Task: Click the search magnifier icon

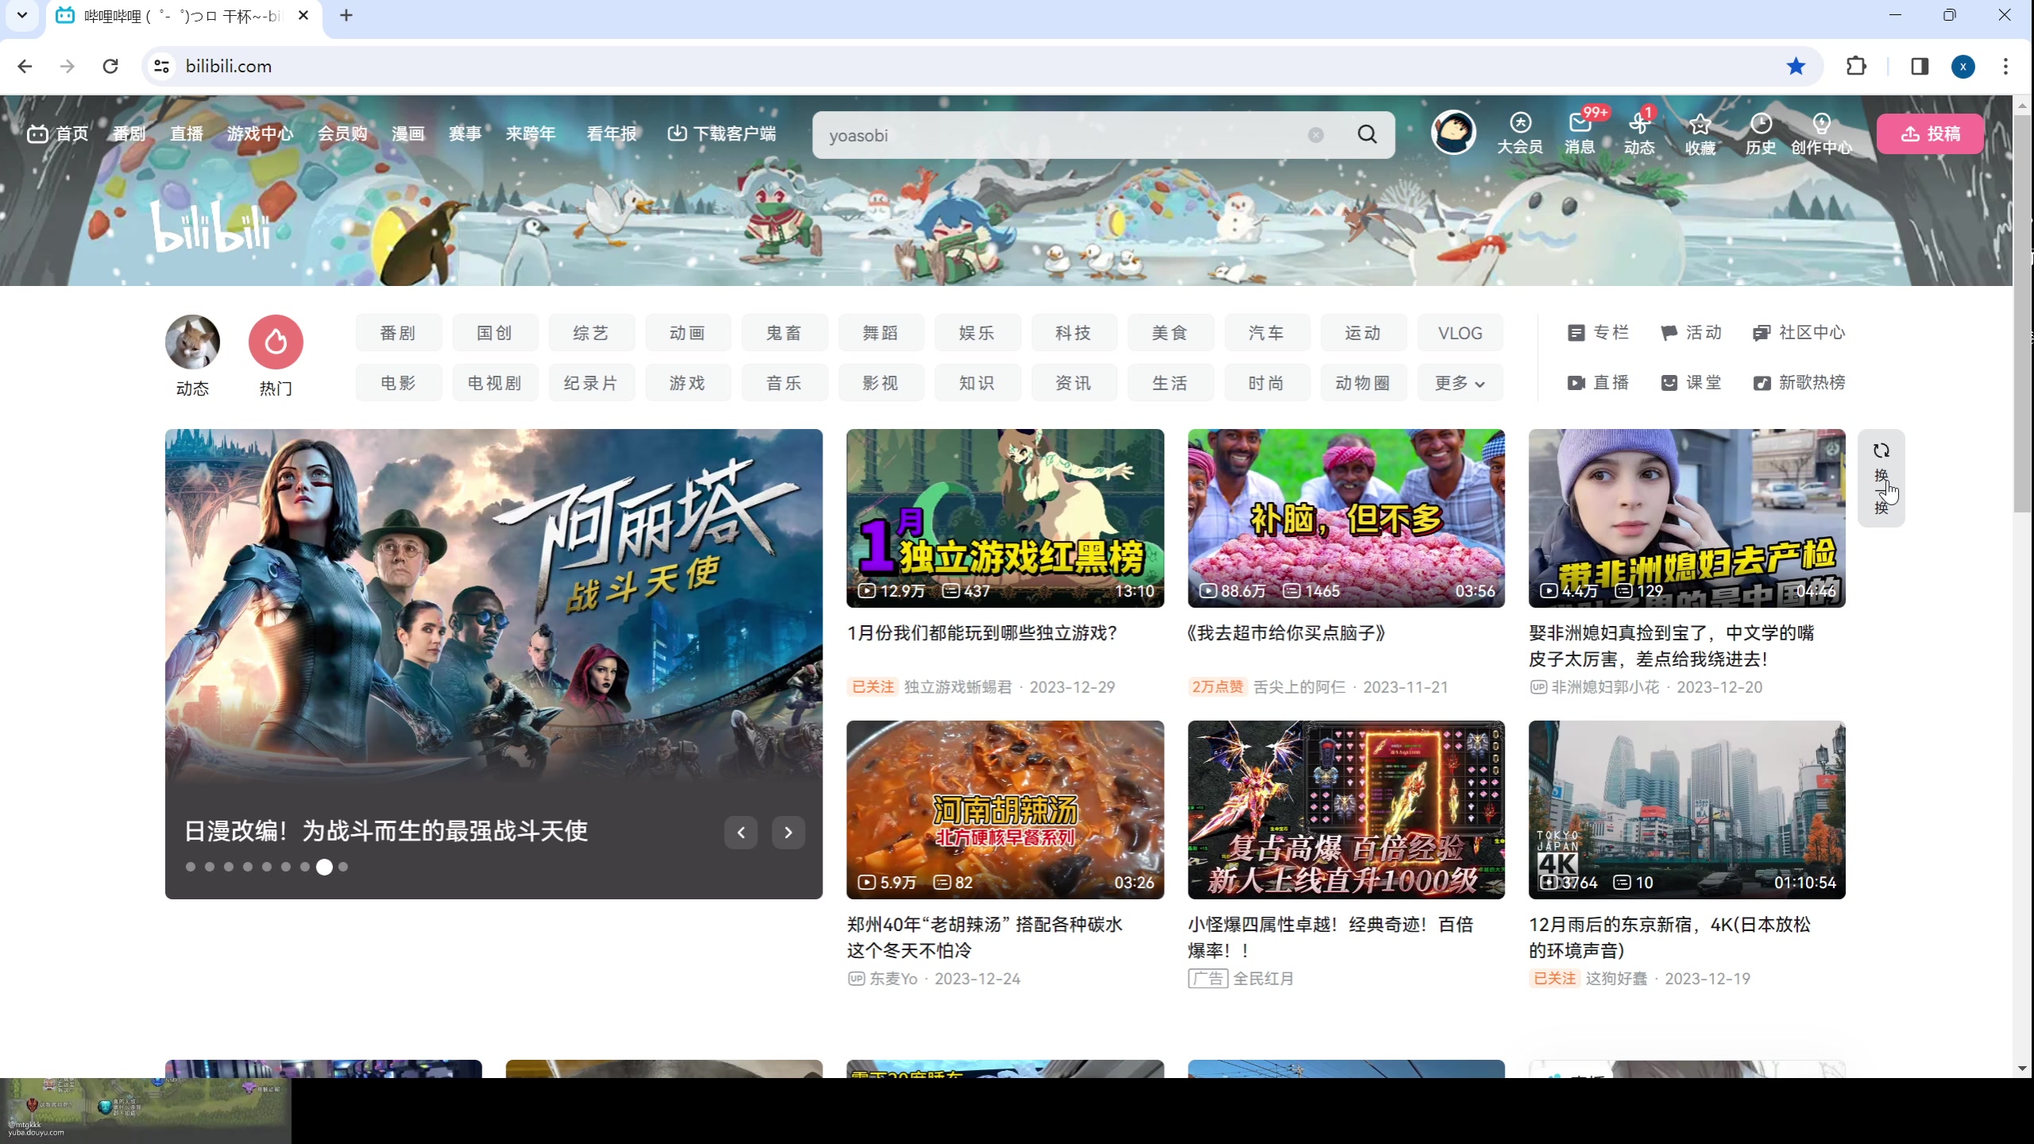Action: pos(1367,134)
